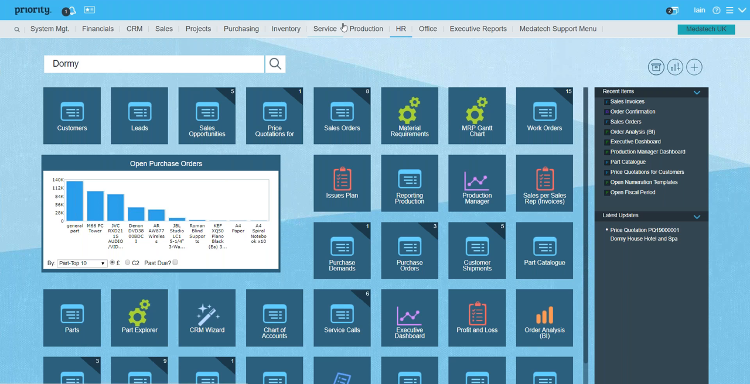The image size is (750, 384).
Task: Open the Customers tile
Action: 72,116
